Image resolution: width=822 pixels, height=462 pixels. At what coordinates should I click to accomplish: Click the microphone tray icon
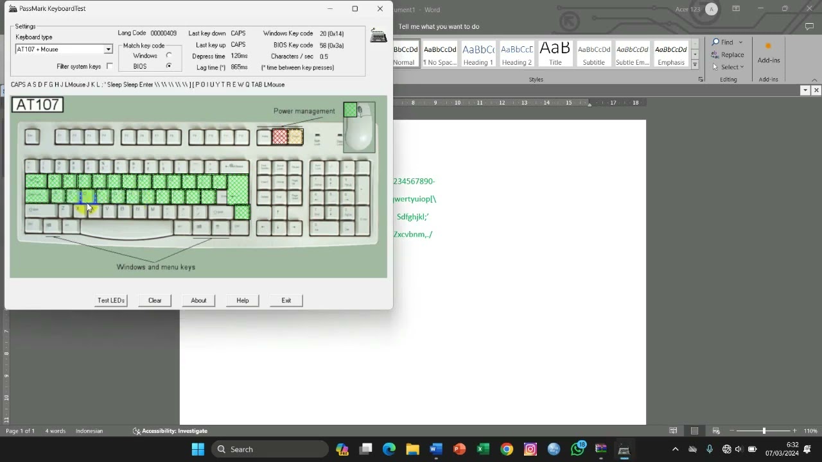point(710,449)
